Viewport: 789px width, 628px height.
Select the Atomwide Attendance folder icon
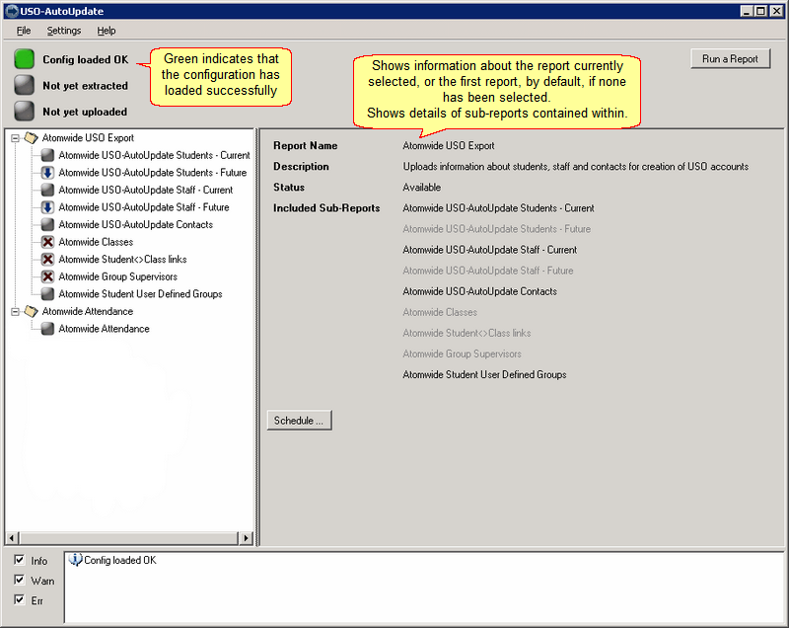coord(32,311)
